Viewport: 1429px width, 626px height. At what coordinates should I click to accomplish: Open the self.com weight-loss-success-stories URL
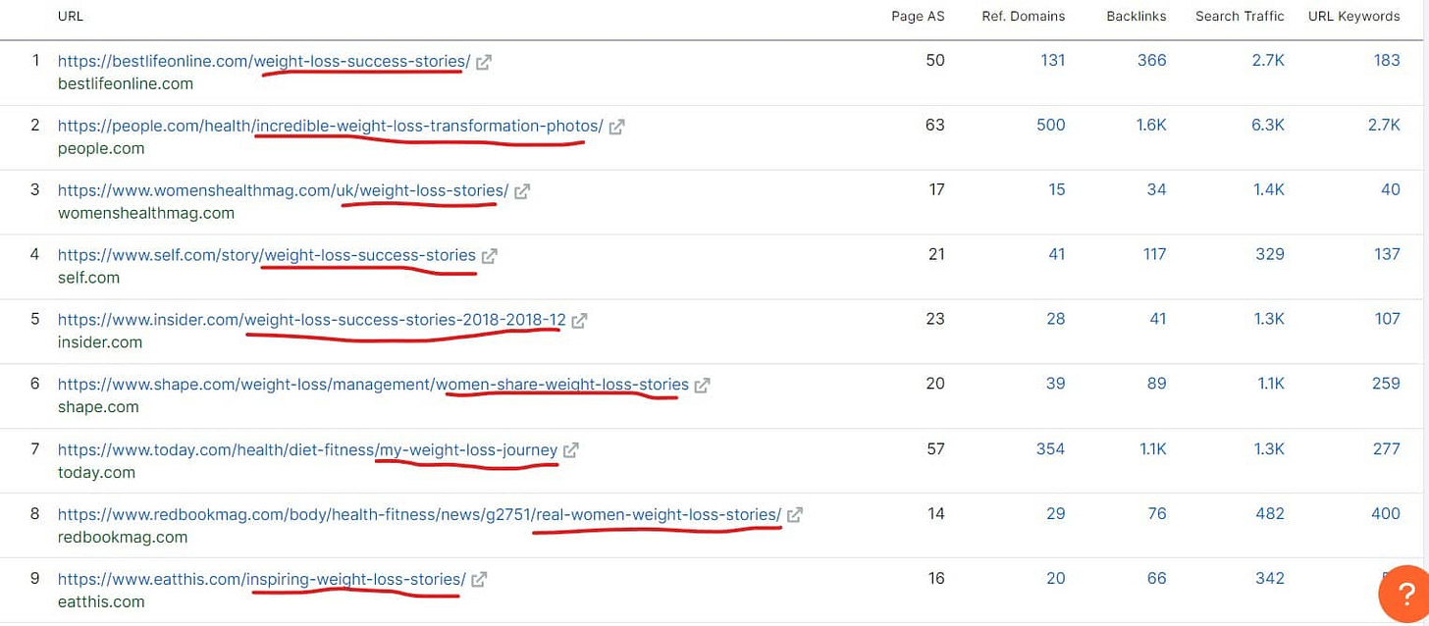[265, 254]
